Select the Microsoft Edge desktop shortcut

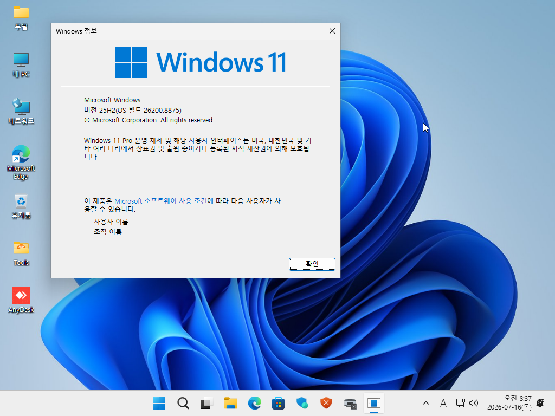21,162
